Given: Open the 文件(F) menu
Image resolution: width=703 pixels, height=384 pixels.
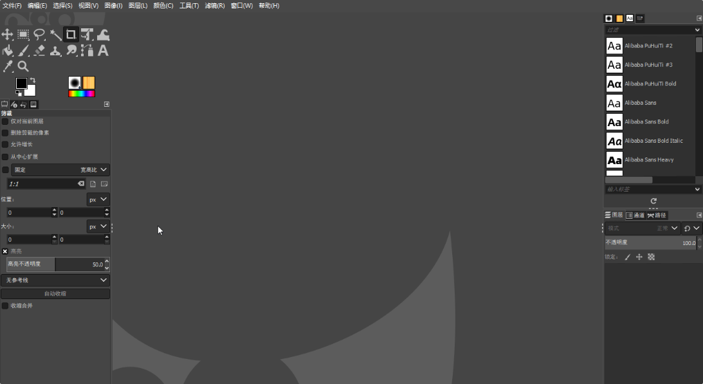Looking at the screenshot, I should tap(12, 6).
